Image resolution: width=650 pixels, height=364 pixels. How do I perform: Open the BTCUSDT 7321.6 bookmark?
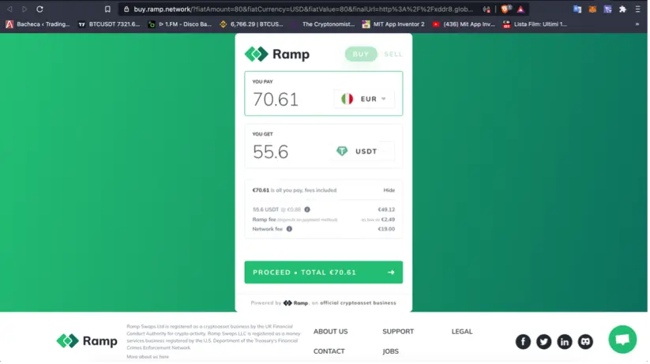point(110,24)
